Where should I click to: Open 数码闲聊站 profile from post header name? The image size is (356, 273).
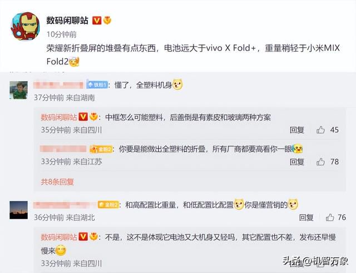pos(67,21)
